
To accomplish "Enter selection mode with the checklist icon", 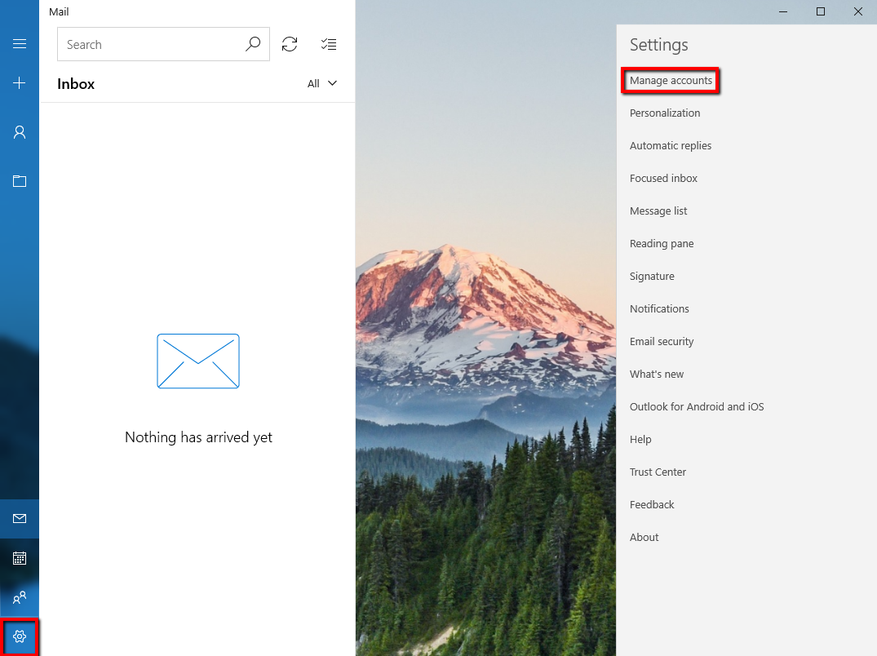I will pyautogui.click(x=329, y=44).
